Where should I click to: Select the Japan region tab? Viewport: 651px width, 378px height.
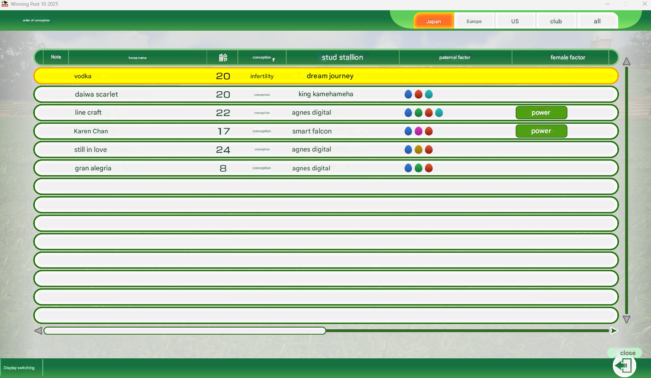click(x=433, y=21)
